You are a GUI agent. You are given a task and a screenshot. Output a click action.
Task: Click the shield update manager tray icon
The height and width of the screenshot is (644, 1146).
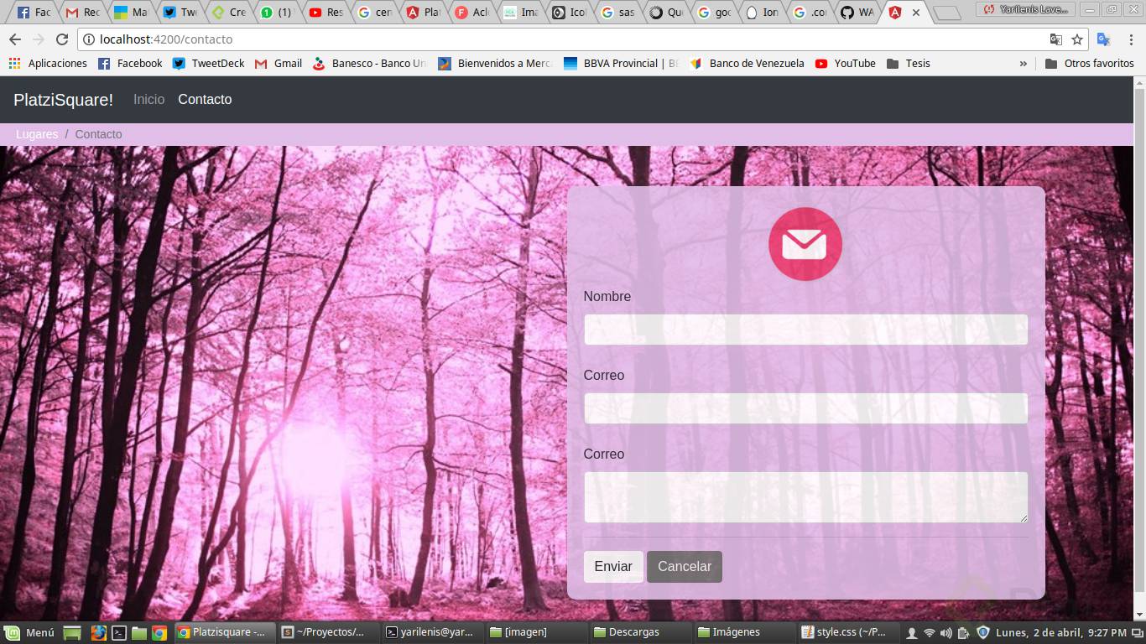coord(983,633)
